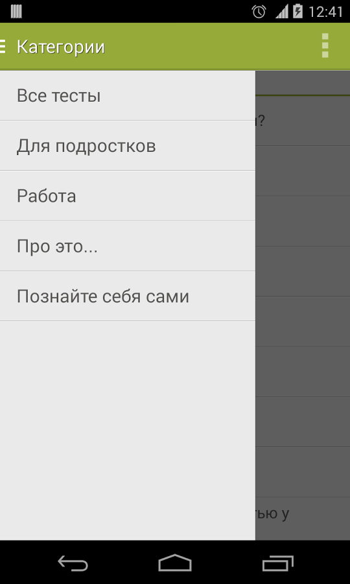Screen dimensions: 350x584
Task: Tap the 12:41 clock in status bar
Action: click(326, 12)
